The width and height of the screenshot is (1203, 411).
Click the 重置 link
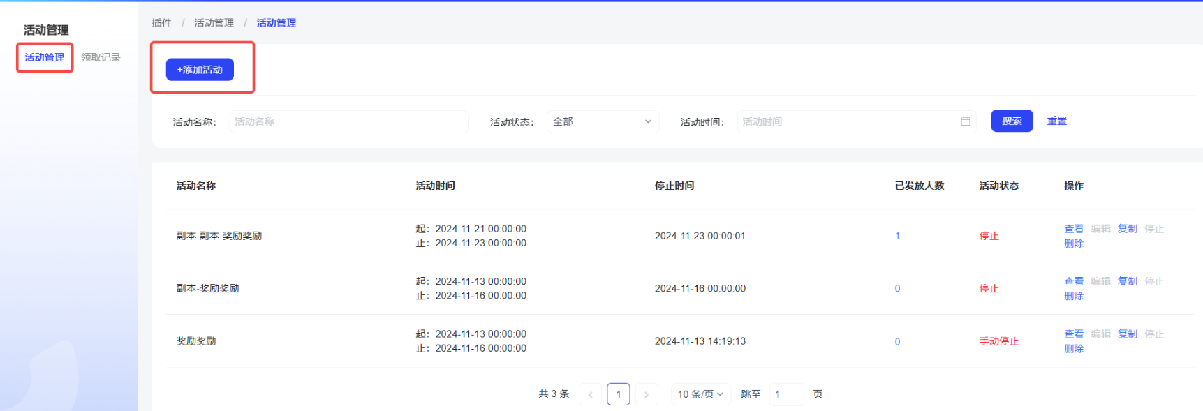point(1056,121)
